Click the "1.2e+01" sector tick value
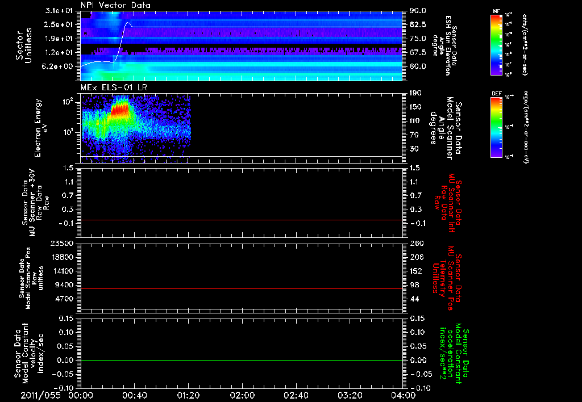Screen dimensions: 582x402 point(59,53)
